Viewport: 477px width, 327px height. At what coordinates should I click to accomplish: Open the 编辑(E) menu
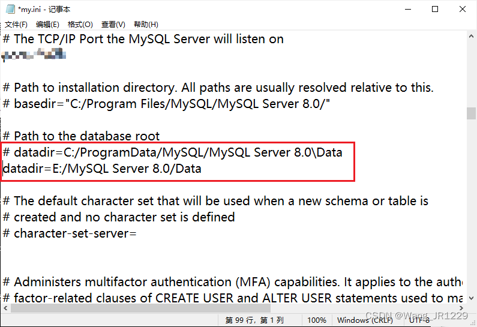coord(47,25)
